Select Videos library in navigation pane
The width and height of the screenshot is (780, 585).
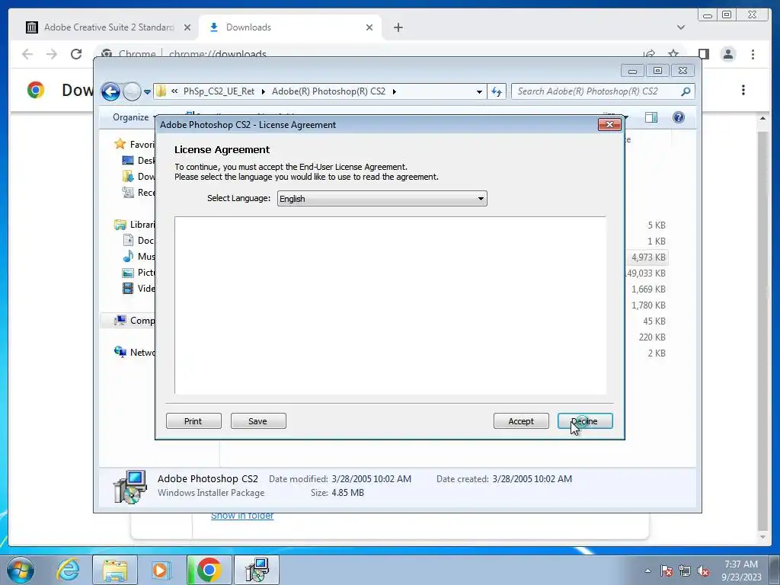click(x=139, y=288)
